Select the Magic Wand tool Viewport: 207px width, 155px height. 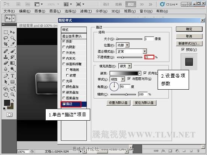(x=13, y=38)
